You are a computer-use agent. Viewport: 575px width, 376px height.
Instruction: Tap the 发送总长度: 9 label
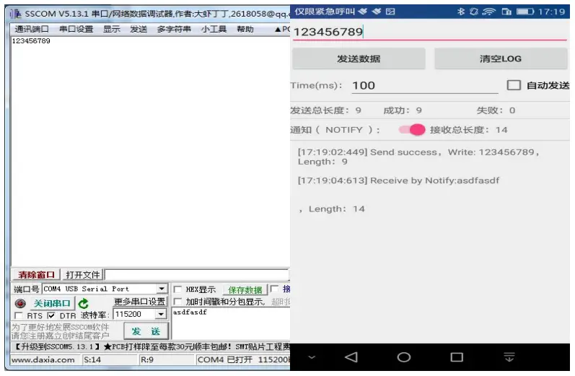(x=326, y=110)
